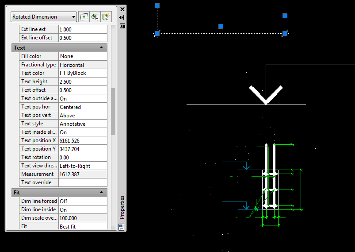This screenshot has width=355, height=252.
Task: Click the right dimension line endpoint grip
Action: point(285,34)
